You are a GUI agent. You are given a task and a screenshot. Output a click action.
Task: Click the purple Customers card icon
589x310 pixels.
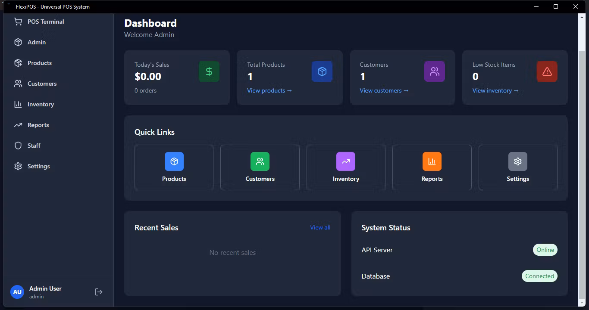point(435,71)
